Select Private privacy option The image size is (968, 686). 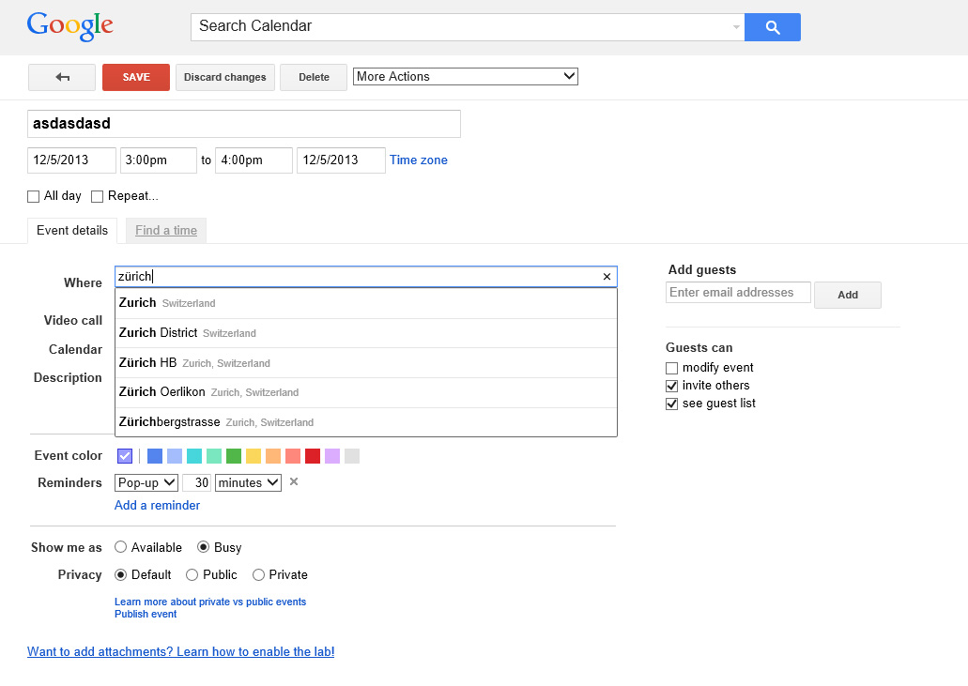point(259,574)
